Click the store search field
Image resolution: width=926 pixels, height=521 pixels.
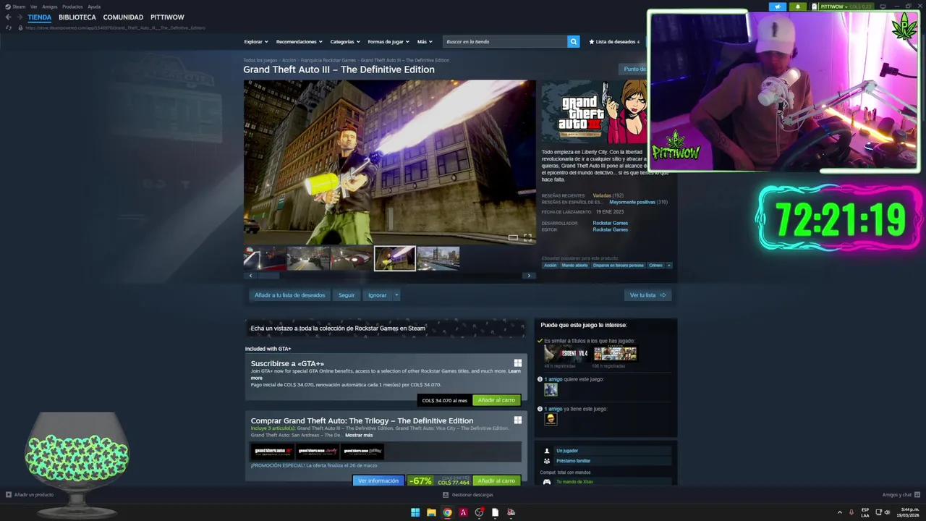point(505,41)
